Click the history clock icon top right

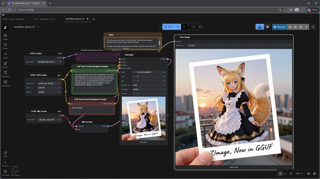313,27
